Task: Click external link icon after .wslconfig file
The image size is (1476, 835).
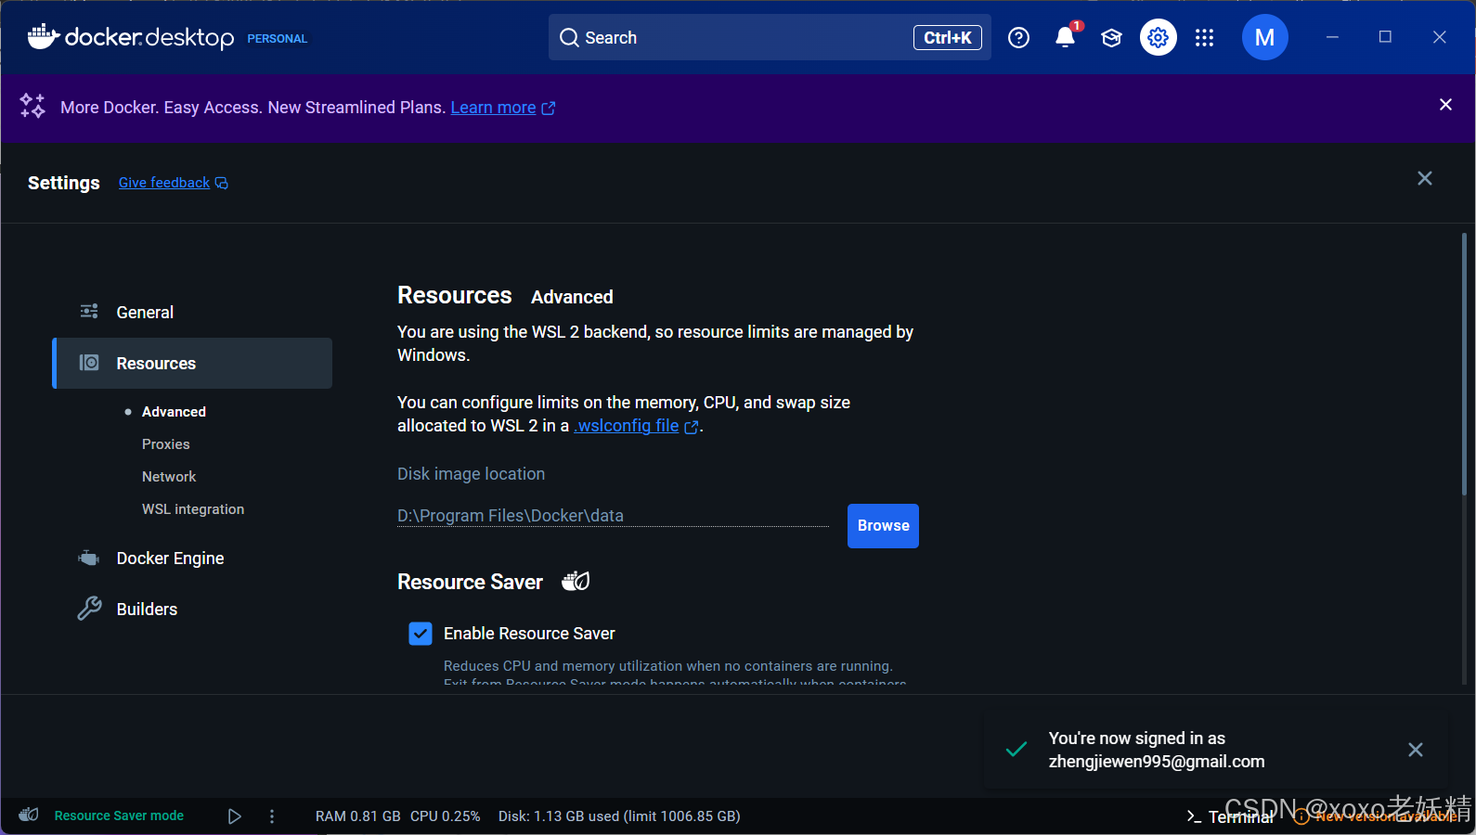Action: [692, 427]
